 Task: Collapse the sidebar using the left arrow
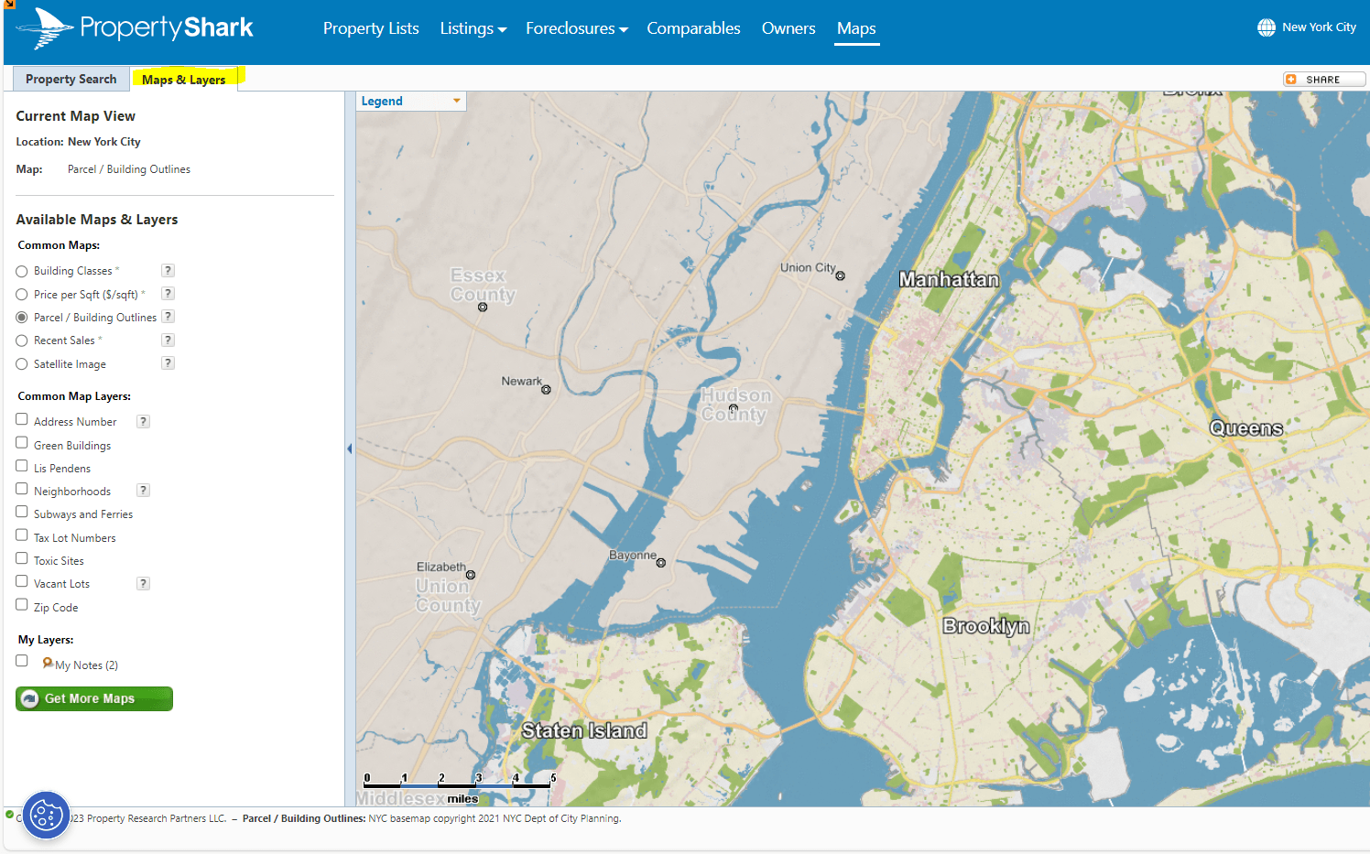pyautogui.click(x=349, y=448)
